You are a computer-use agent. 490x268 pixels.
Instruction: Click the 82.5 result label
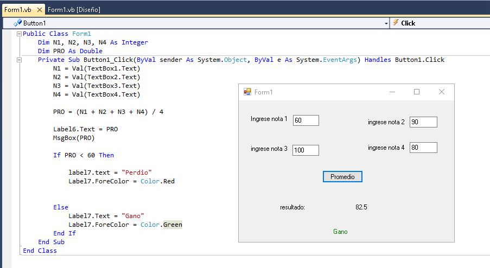tap(361, 207)
